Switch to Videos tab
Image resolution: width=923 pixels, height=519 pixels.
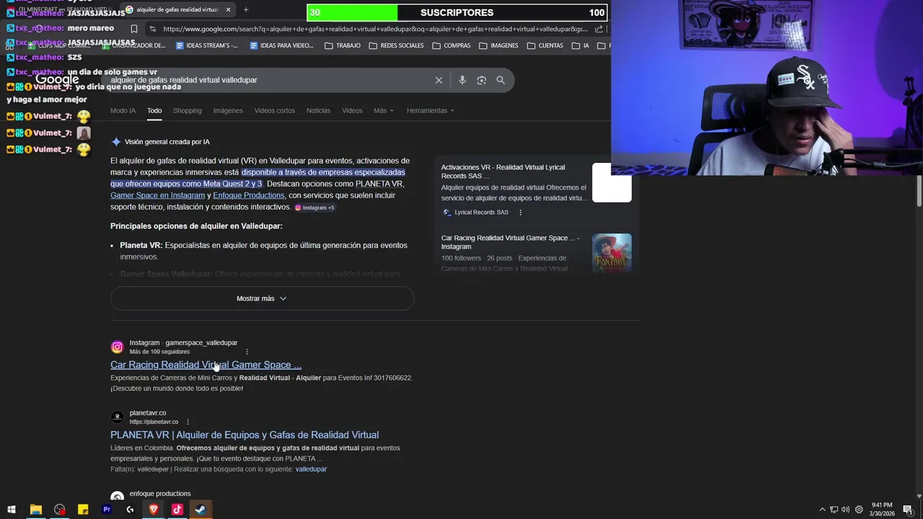point(352,110)
